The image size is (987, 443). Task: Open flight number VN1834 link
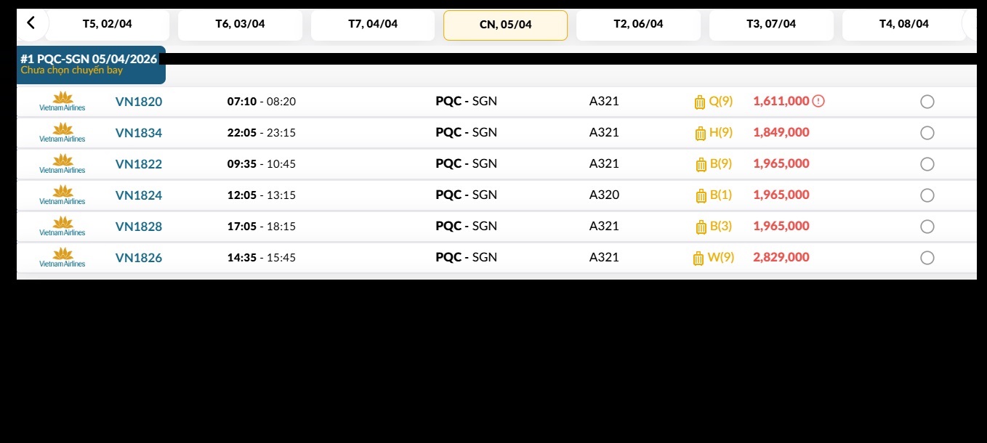[x=139, y=133]
